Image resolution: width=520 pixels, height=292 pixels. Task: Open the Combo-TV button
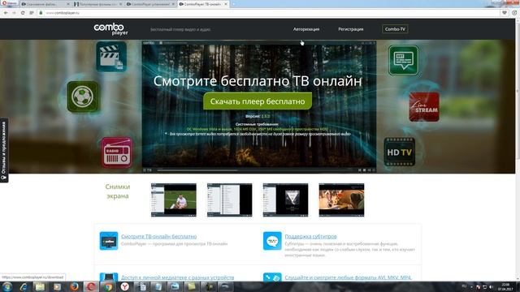pos(395,29)
